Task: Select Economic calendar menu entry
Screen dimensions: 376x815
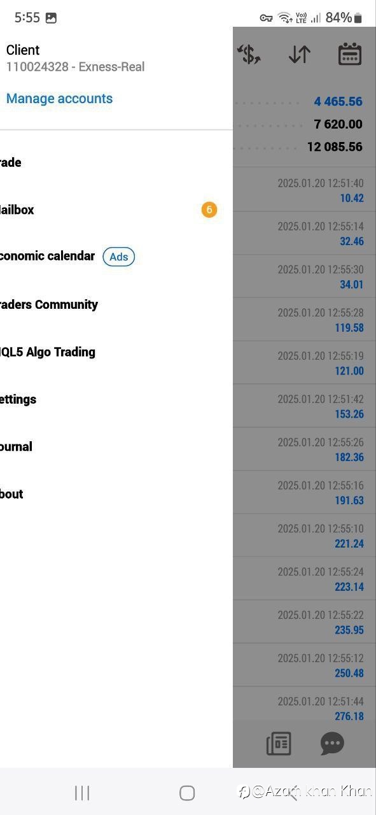Action: click(x=116, y=257)
